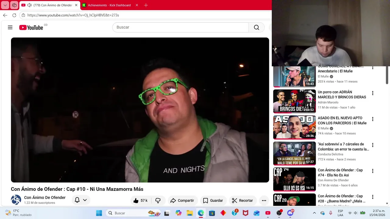Click the Recortar clip button
The image size is (390, 219).
point(243,200)
